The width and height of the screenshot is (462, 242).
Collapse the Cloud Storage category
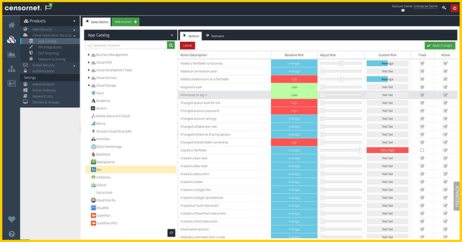(89, 85)
